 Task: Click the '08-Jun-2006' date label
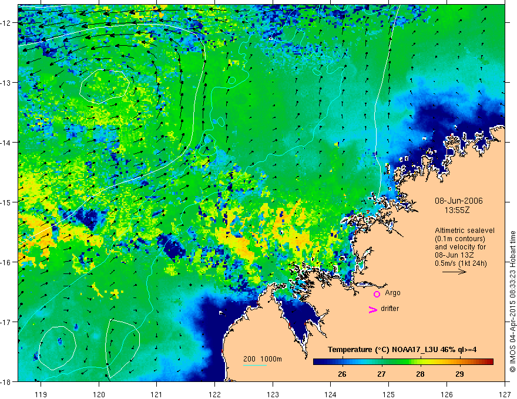coord(458,201)
